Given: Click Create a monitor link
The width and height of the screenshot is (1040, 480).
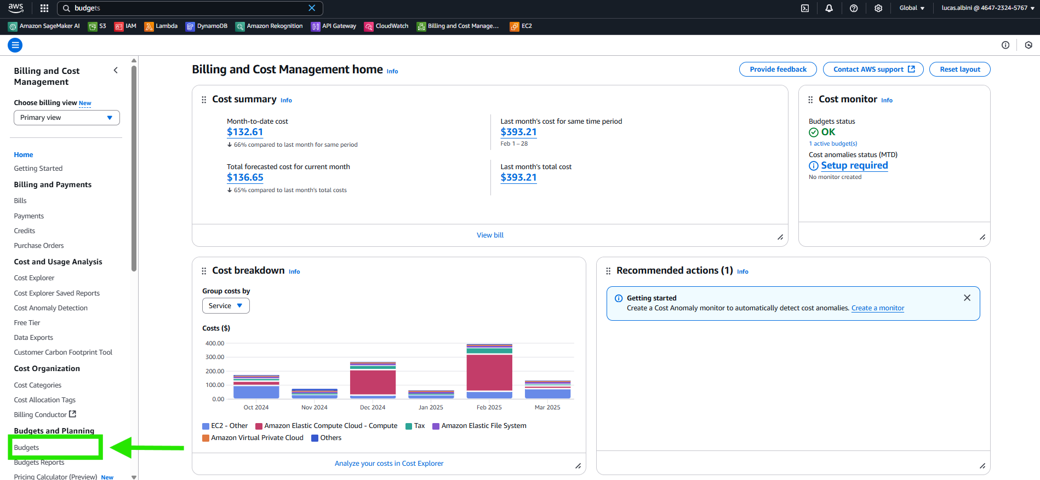Looking at the screenshot, I should pos(878,308).
